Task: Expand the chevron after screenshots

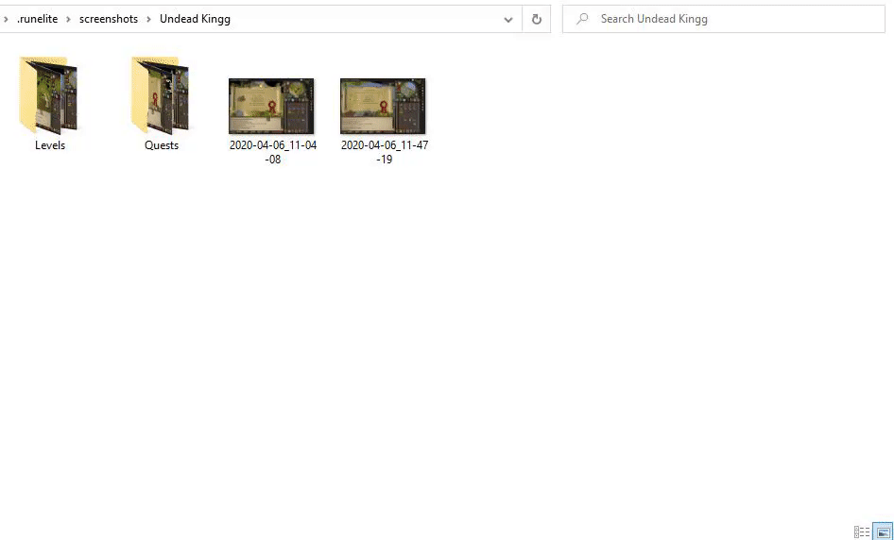Action: (x=148, y=19)
